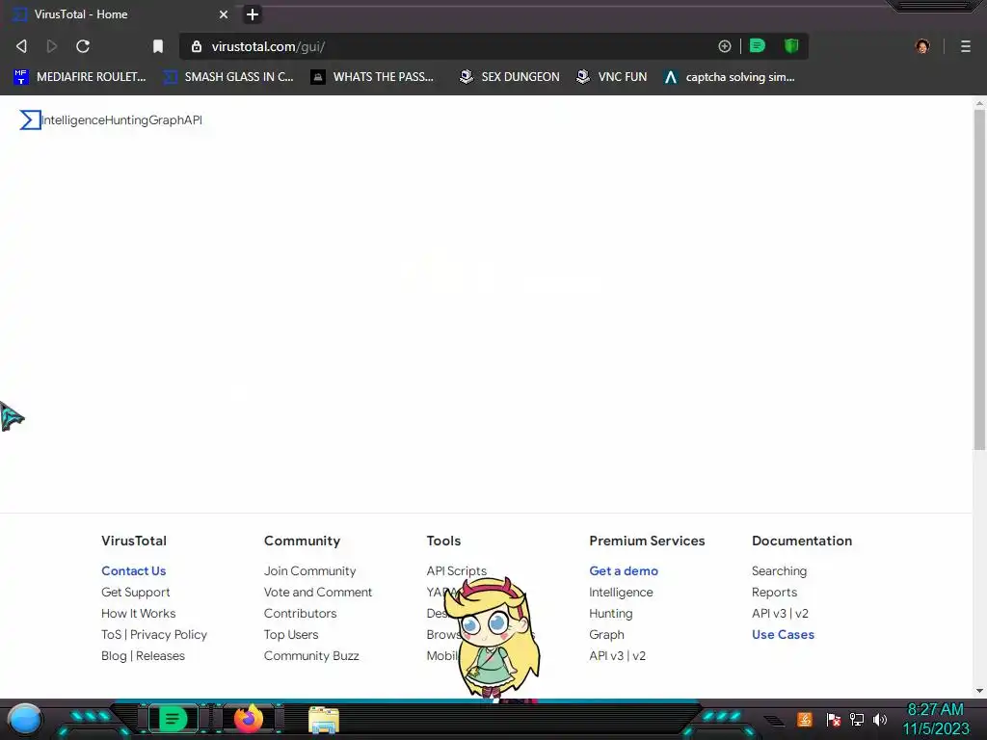
Task: Open the browser hamburger menu
Action: 965,46
